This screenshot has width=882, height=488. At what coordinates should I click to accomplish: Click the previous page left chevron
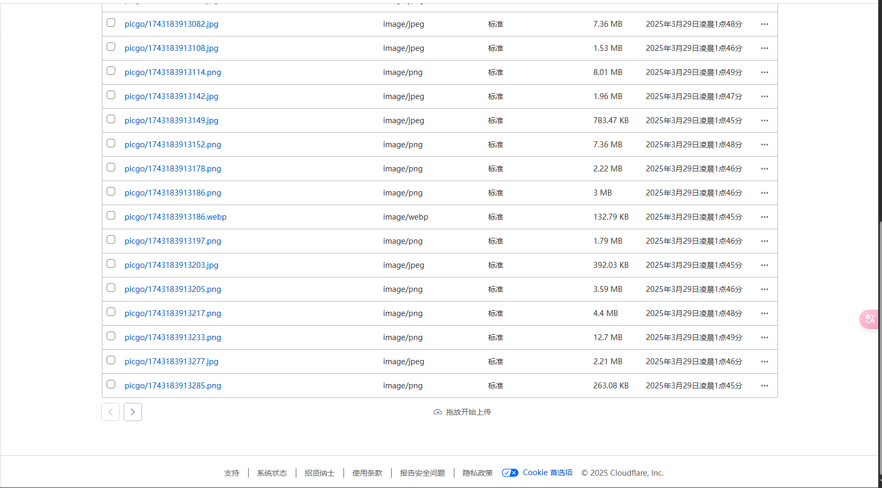click(x=110, y=412)
